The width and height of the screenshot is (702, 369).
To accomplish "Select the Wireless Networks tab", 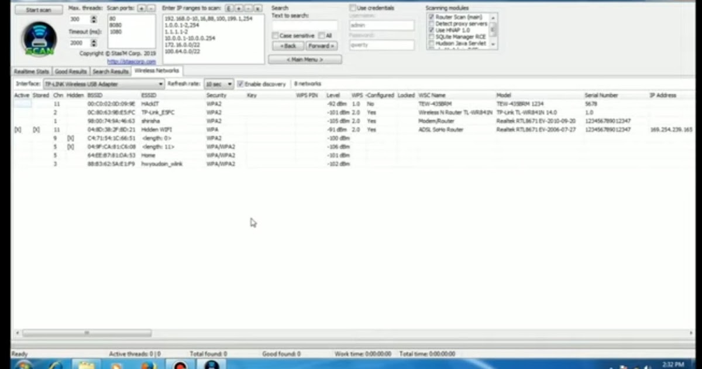I will (157, 71).
